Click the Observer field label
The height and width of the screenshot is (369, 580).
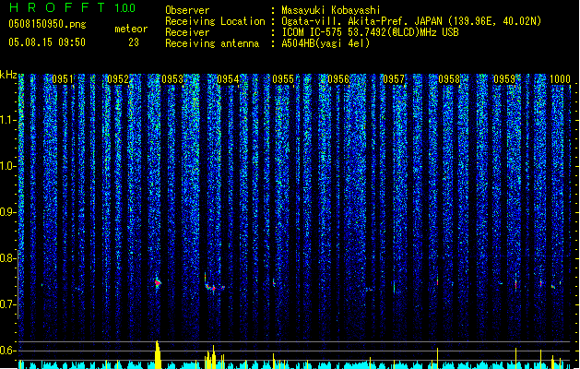tap(187, 10)
